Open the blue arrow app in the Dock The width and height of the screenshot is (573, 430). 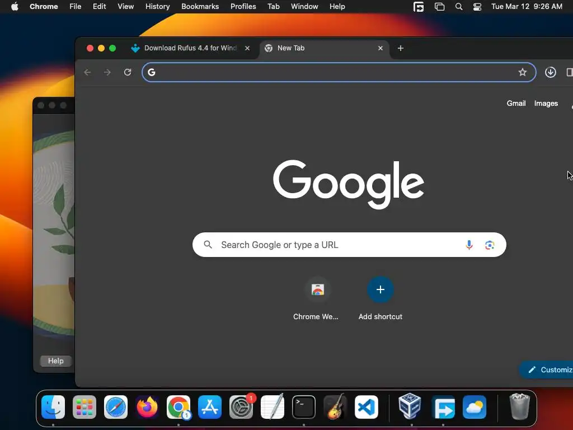coord(443,407)
